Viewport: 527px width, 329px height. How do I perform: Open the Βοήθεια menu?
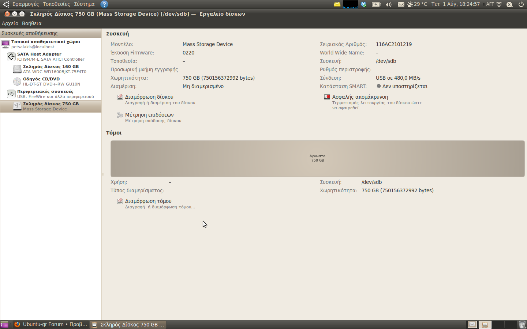point(31,23)
